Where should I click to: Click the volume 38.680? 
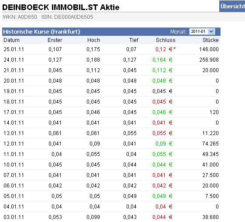point(210,217)
